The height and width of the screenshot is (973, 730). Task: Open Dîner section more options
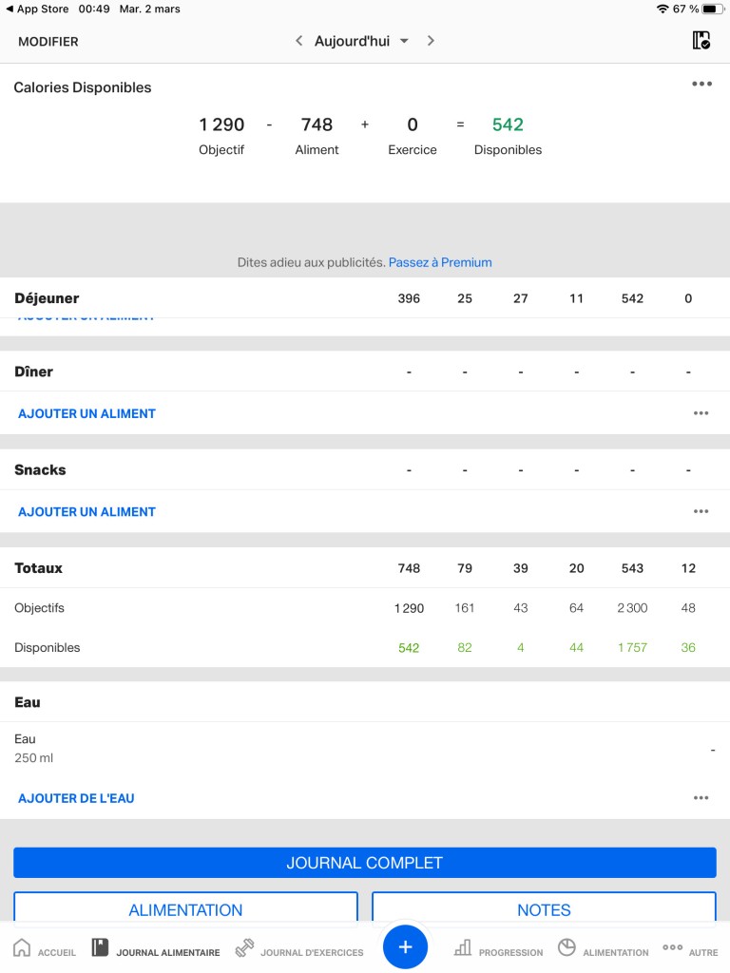(x=701, y=413)
